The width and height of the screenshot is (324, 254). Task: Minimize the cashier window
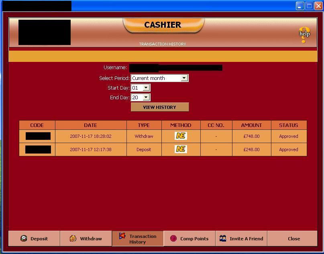300,6
